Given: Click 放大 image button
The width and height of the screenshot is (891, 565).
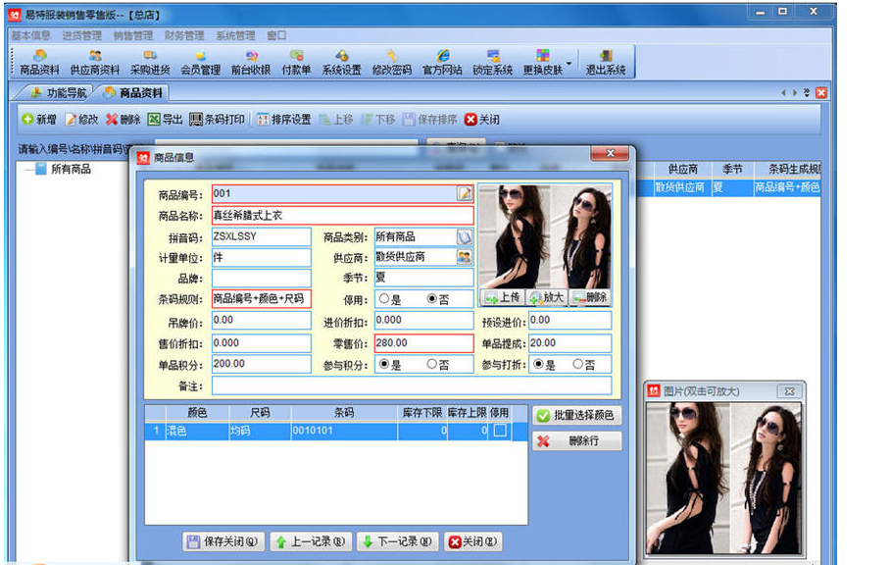Looking at the screenshot, I should click(547, 297).
